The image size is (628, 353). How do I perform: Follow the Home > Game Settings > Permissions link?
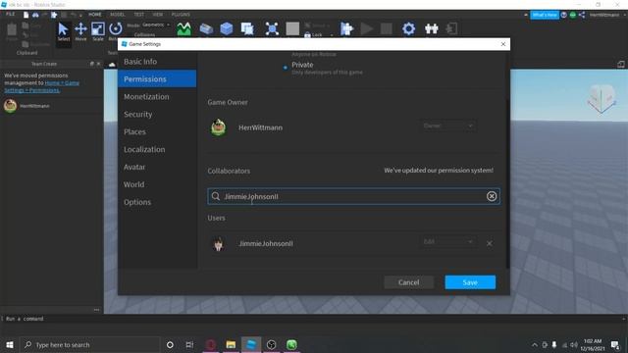coord(41,86)
